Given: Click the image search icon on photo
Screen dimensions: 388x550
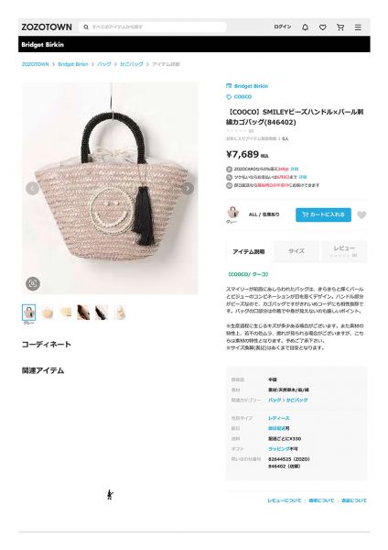Looking at the screenshot, I should (33, 283).
